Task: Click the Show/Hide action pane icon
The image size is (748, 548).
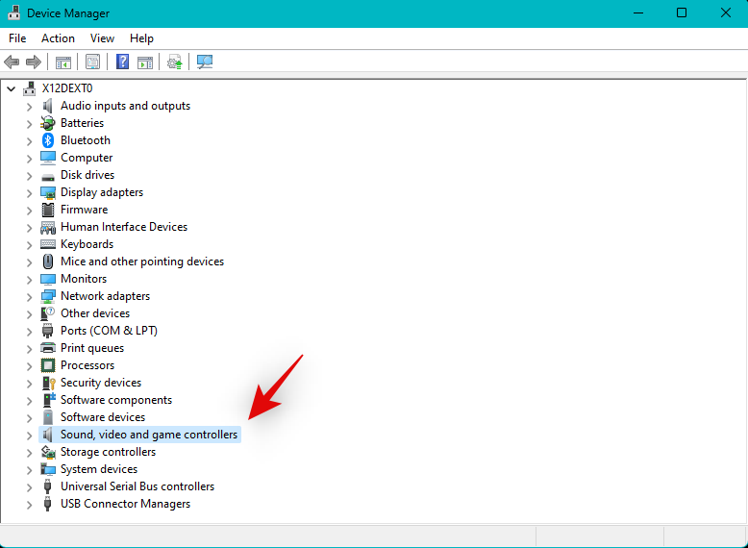Action: coord(145,62)
